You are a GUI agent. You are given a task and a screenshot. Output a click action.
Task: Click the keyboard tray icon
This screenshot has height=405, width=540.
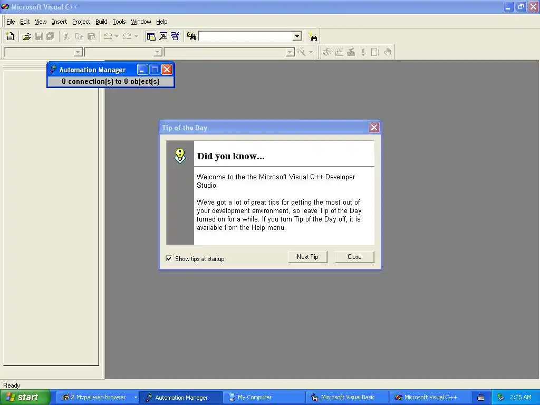click(481, 398)
